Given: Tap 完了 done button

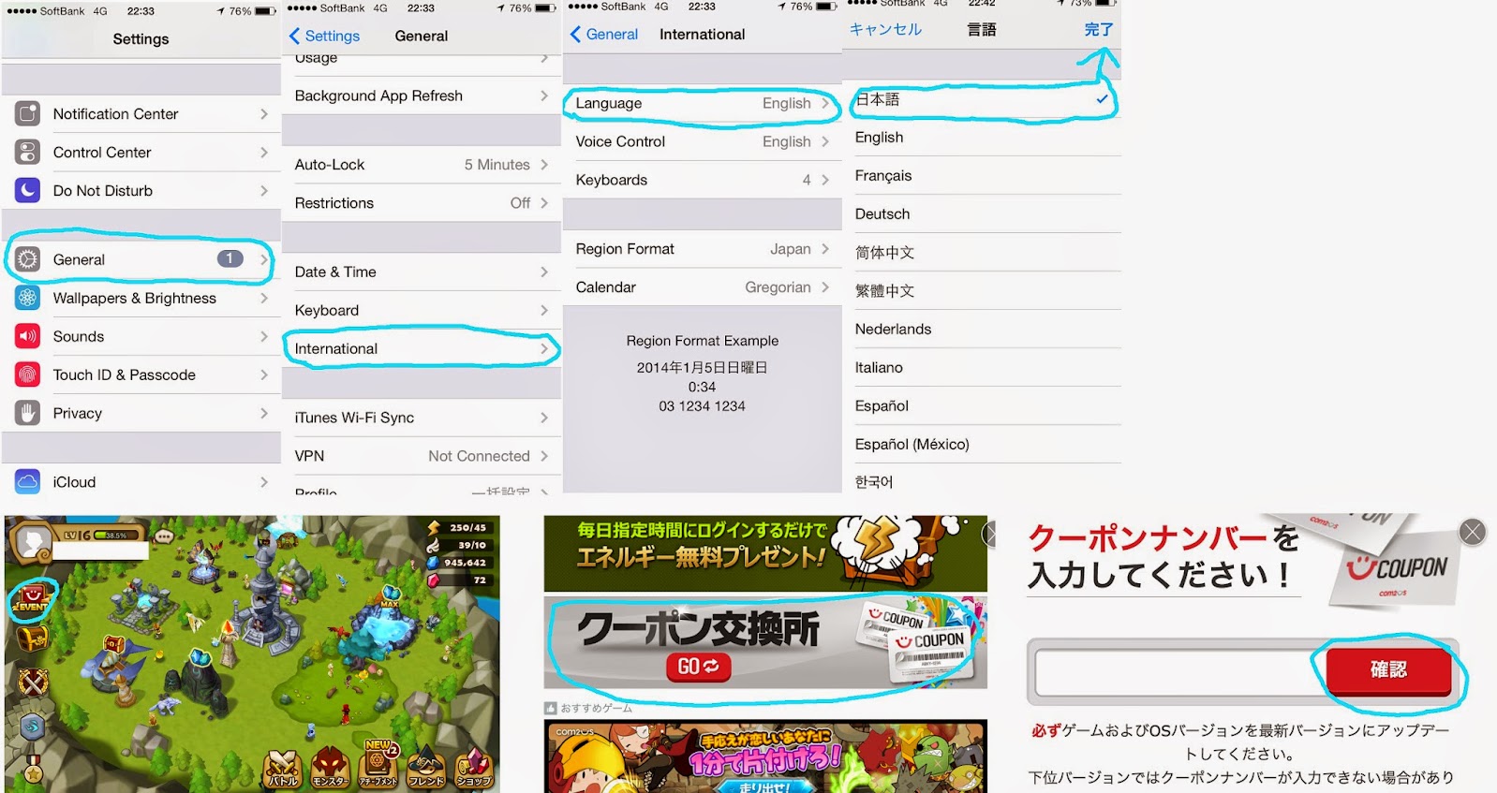Looking at the screenshot, I should coord(1099,29).
